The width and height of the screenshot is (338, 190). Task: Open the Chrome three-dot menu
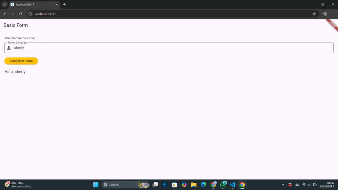(333, 14)
